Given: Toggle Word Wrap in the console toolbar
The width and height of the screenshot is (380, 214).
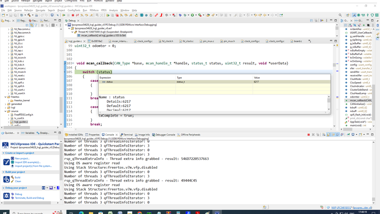Looking at the screenshot, I should tap(333, 135).
